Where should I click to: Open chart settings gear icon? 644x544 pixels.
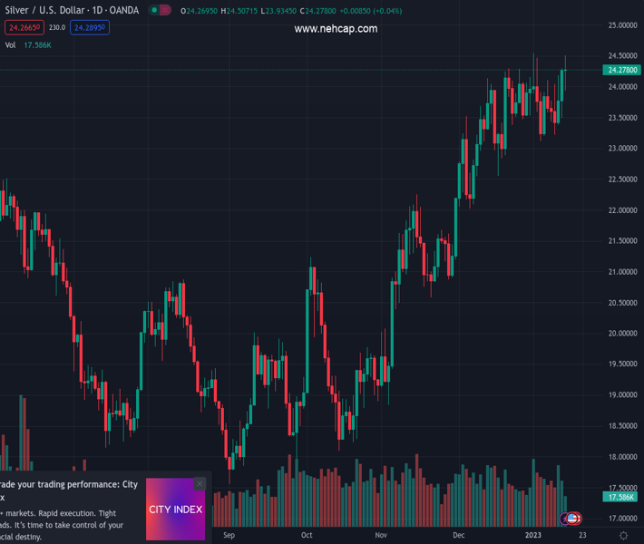coord(624,536)
